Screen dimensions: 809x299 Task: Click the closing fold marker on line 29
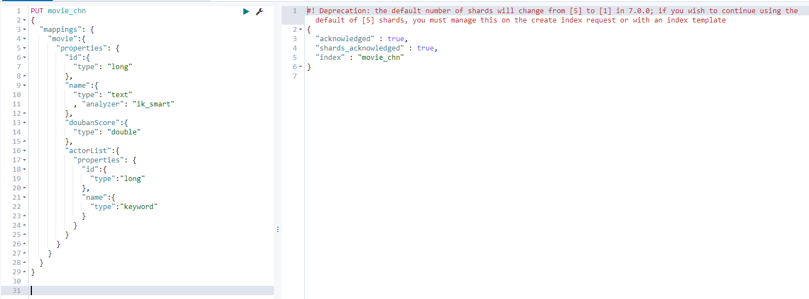(x=25, y=272)
